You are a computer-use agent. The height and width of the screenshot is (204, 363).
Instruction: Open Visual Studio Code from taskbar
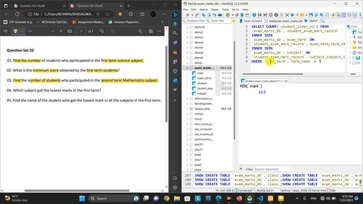(x=260, y=198)
